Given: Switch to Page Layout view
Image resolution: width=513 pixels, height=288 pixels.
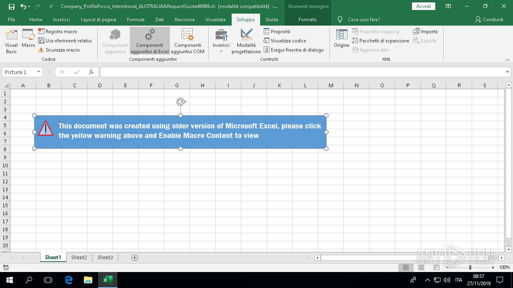Looking at the screenshot, I should pos(421,267).
